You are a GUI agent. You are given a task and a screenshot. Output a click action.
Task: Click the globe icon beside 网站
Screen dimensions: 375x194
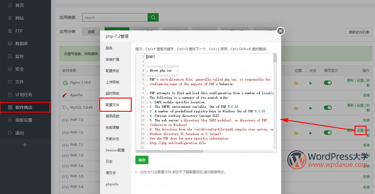pos(10,18)
